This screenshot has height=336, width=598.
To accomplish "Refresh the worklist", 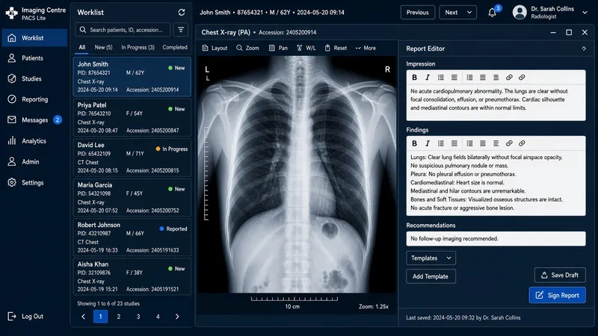I will pyautogui.click(x=182, y=12).
